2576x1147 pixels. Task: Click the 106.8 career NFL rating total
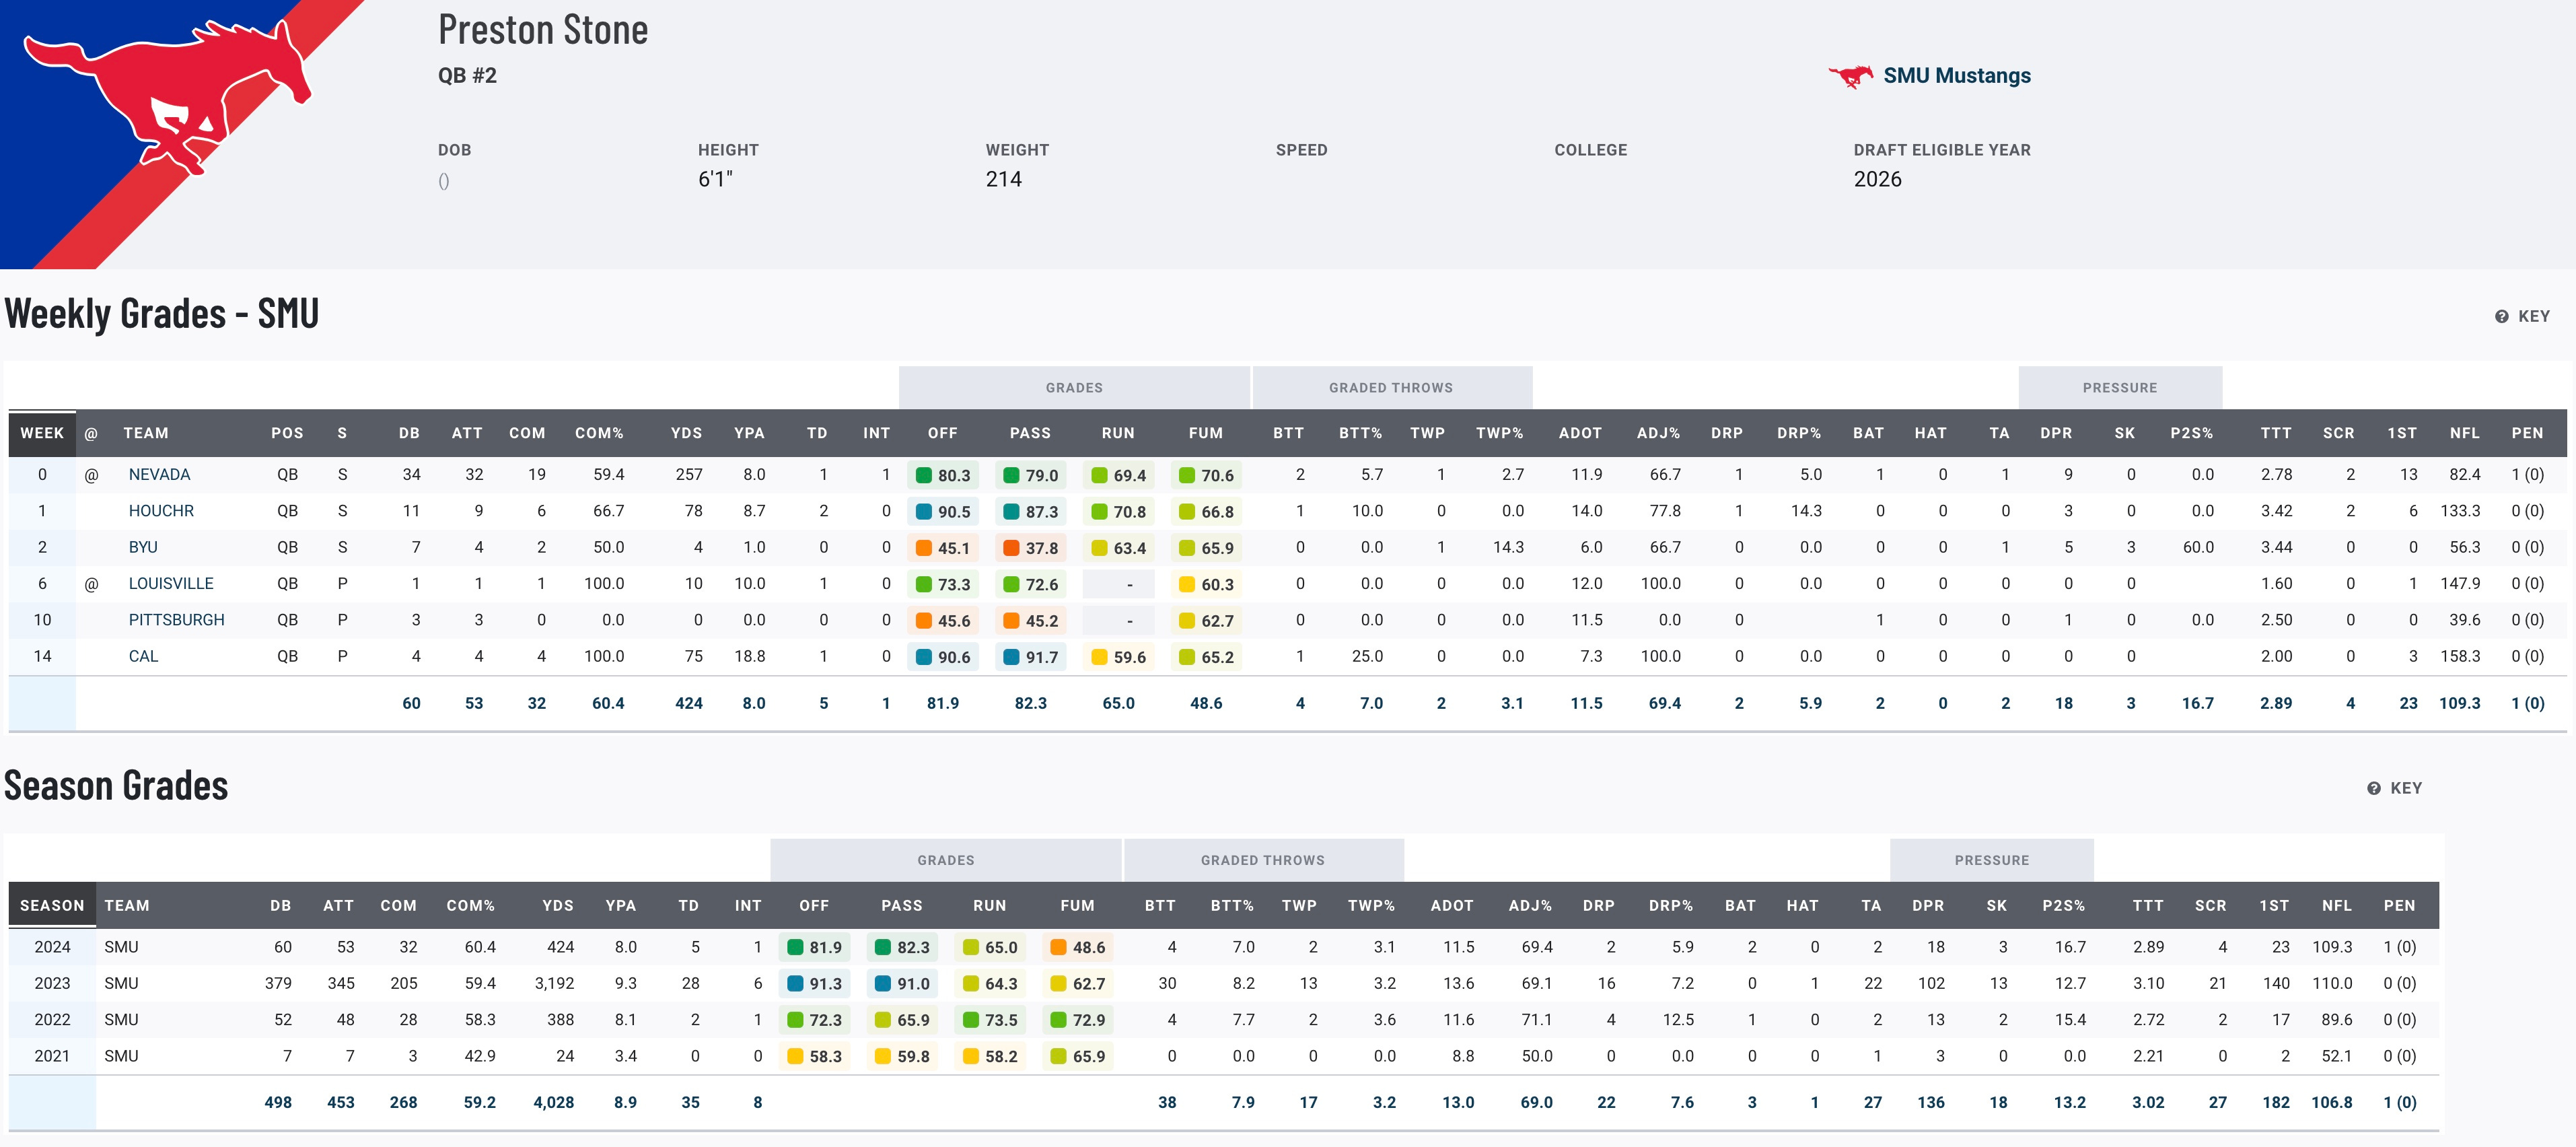(2331, 1102)
